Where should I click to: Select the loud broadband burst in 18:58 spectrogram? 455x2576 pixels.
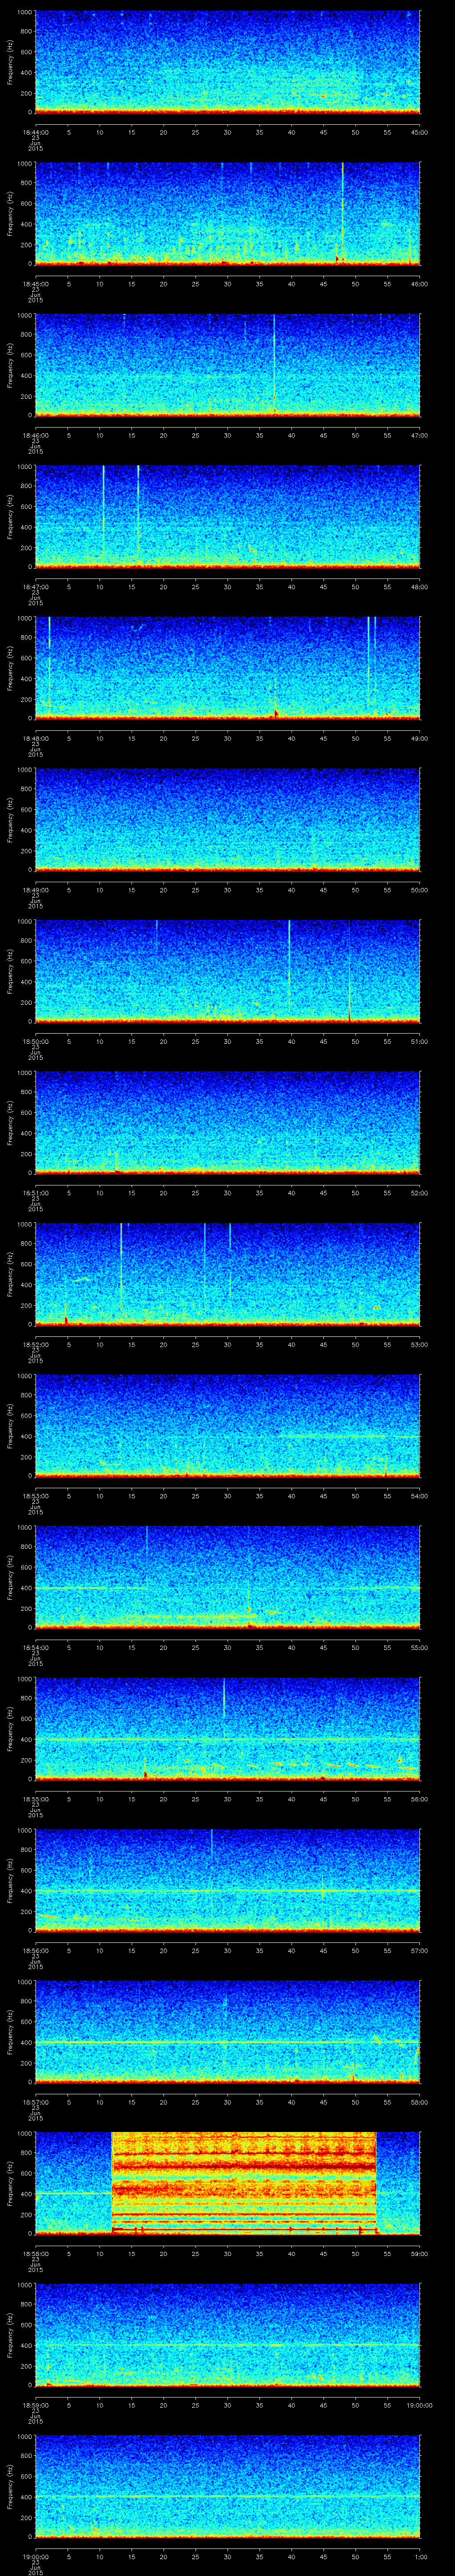[x=243, y=2182]
